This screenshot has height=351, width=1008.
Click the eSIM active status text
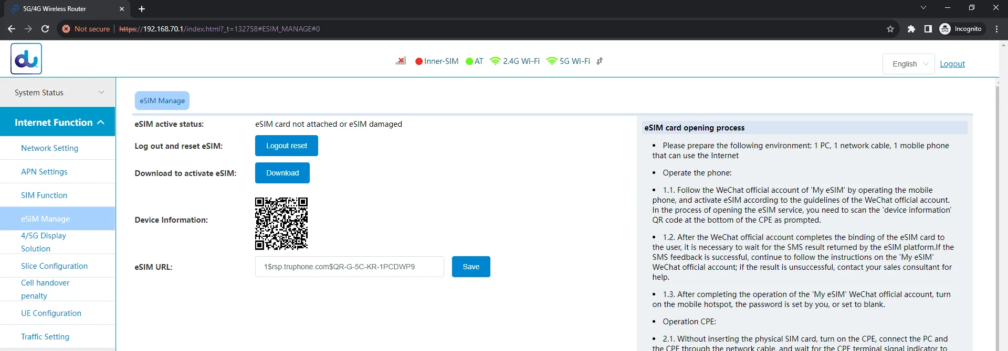coord(329,124)
